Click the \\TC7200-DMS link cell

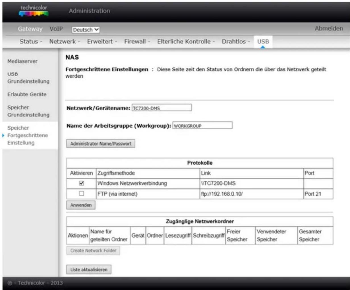[251, 183]
